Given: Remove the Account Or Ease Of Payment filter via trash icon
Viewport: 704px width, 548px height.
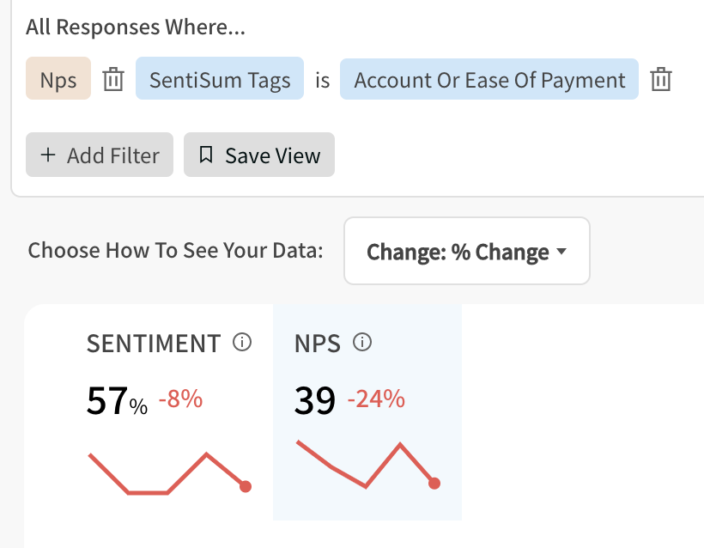Looking at the screenshot, I should [x=661, y=80].
